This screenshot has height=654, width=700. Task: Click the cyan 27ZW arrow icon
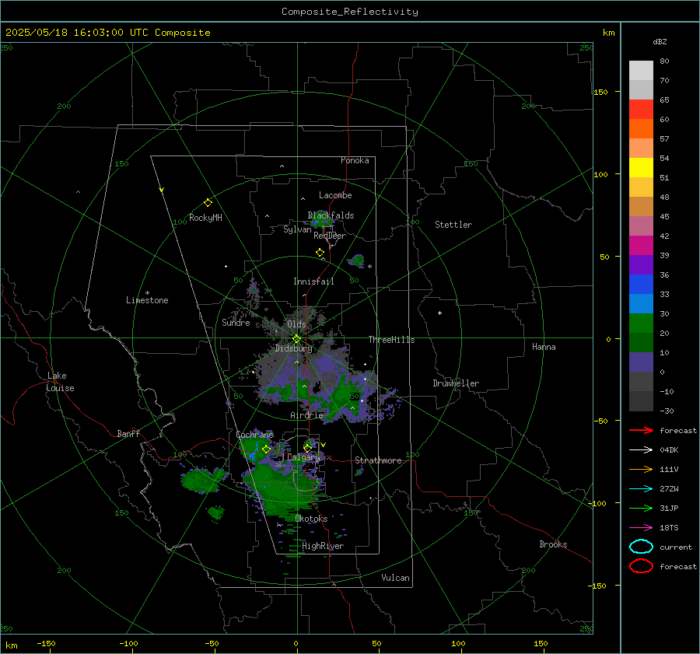[641, 489]
